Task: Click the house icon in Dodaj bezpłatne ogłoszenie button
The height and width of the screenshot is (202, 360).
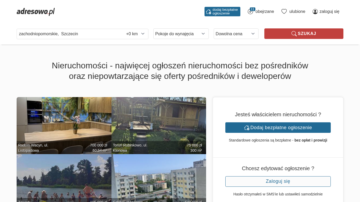Action: [247, 128]
